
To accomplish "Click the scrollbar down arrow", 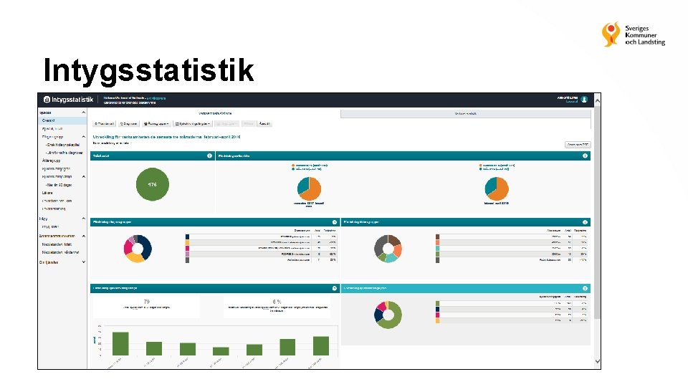I will 597,361.
